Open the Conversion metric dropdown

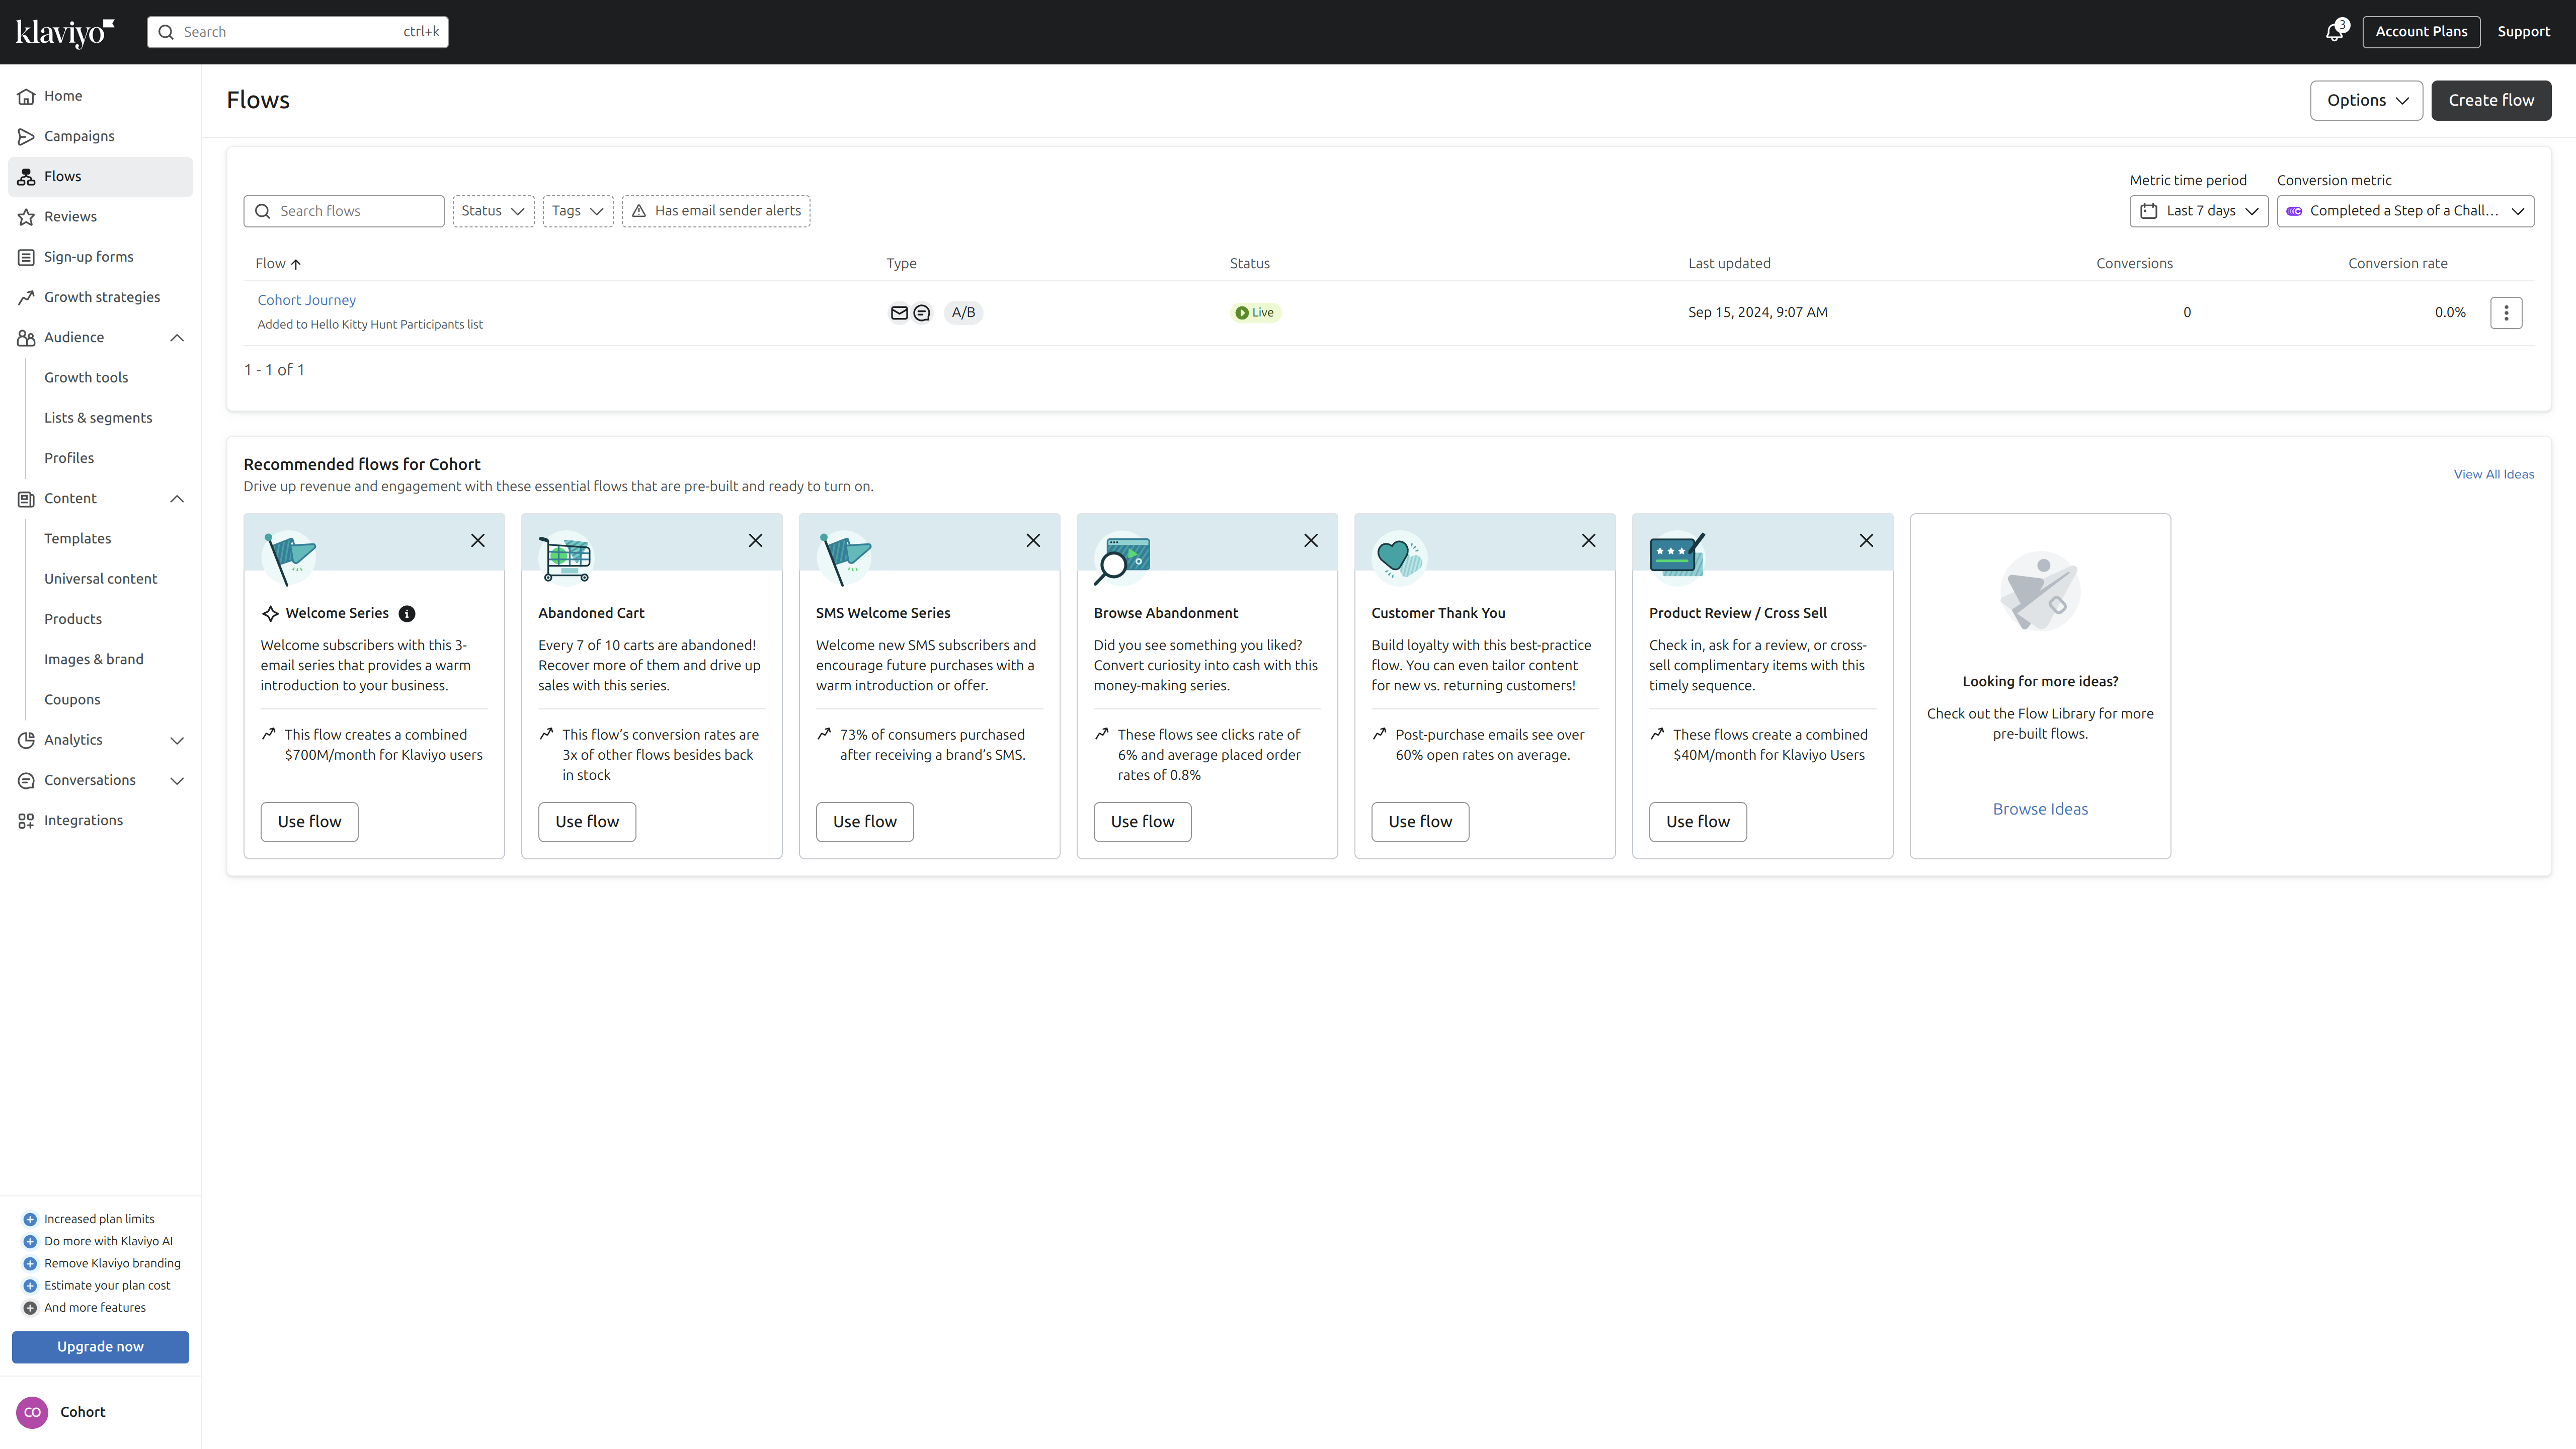(x=2405, y=211)
